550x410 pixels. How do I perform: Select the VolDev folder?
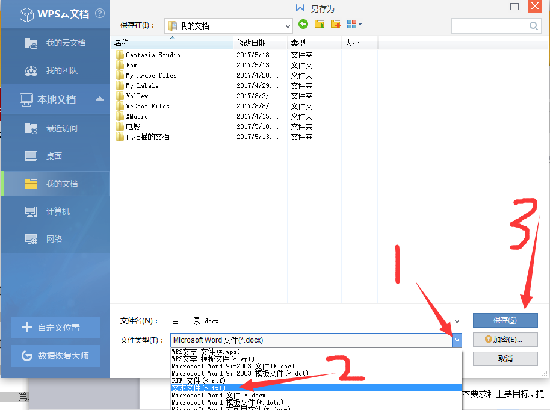(x=137, y=96)
